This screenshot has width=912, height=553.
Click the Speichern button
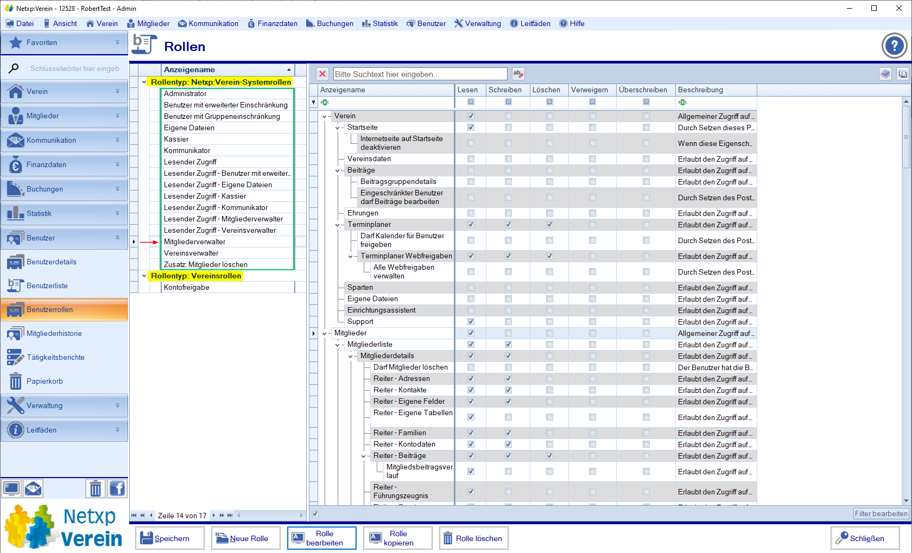[x=170, y=538]
